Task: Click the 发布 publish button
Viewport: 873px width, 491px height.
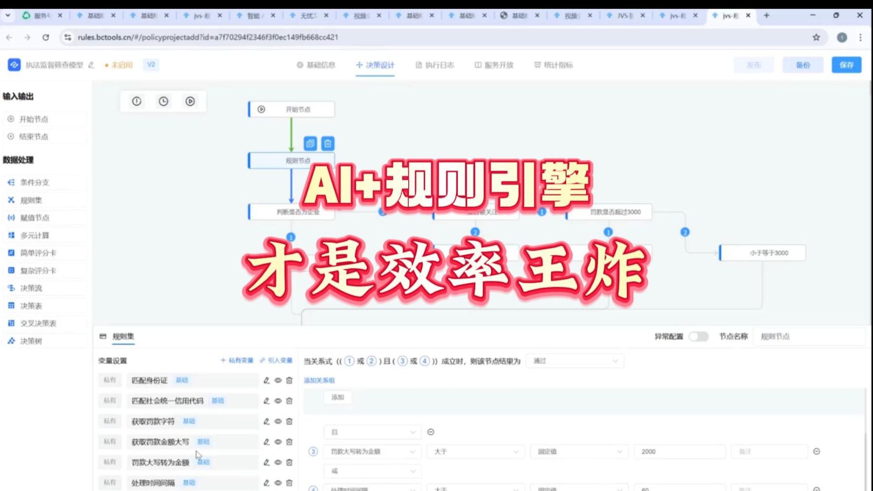Action: point(754,65)
